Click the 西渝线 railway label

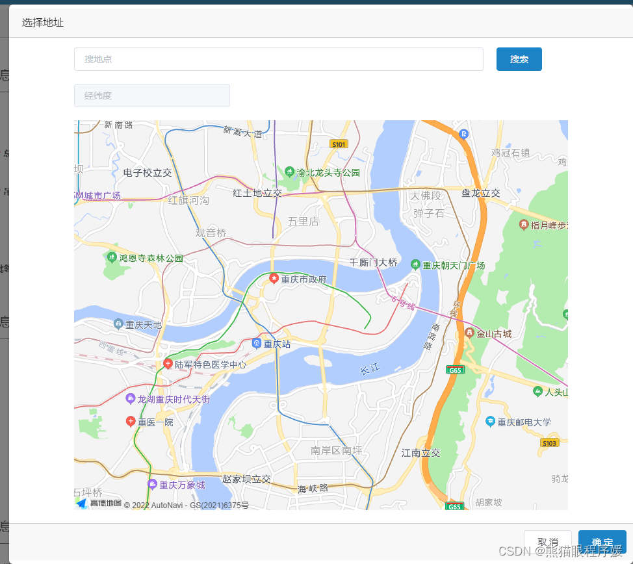(111, 348)
